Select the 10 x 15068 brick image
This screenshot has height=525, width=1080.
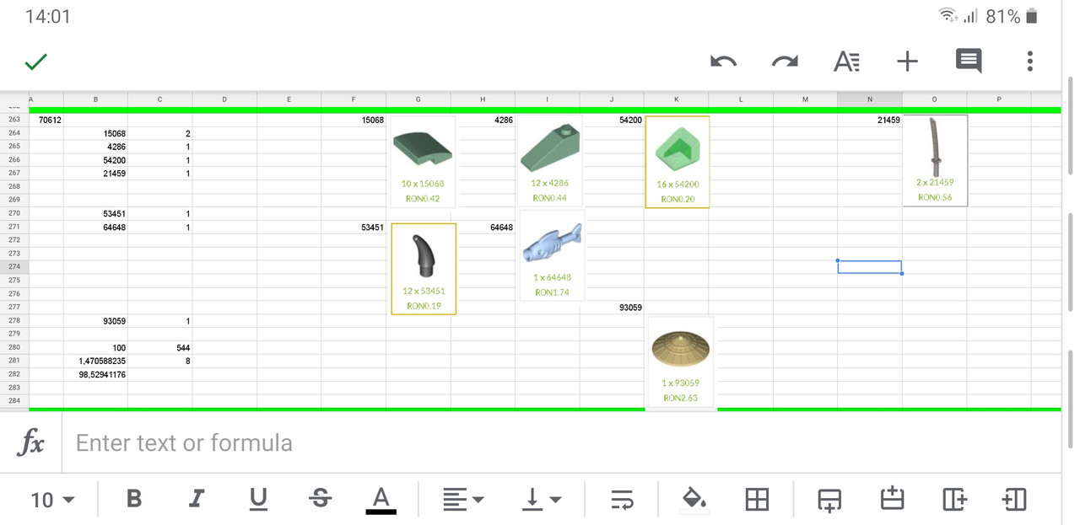click(x=422, y=161)
